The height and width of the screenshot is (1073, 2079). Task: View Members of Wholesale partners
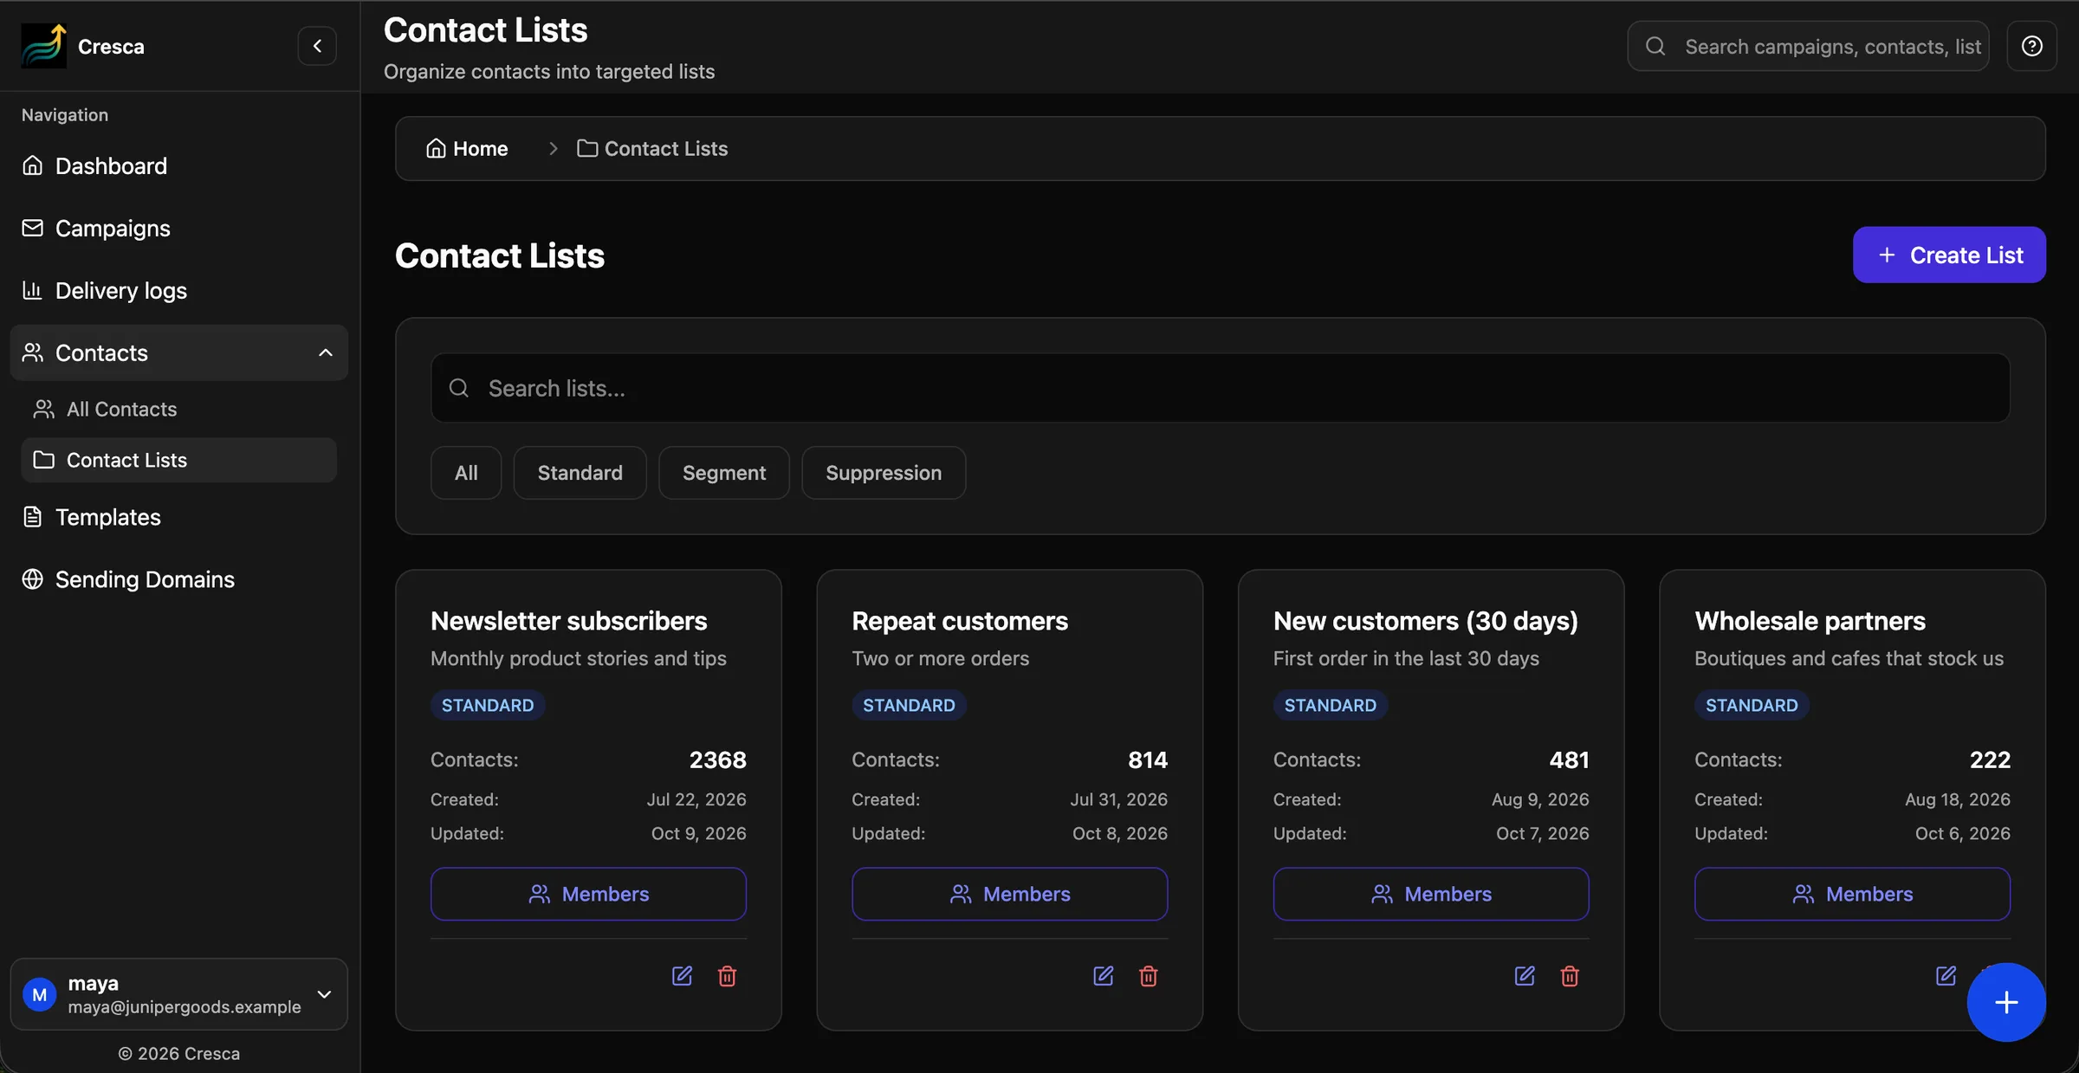(x=1852, y=894)
